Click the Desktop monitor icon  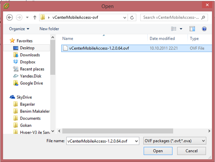pyautogui.click(x=16, y=48)
